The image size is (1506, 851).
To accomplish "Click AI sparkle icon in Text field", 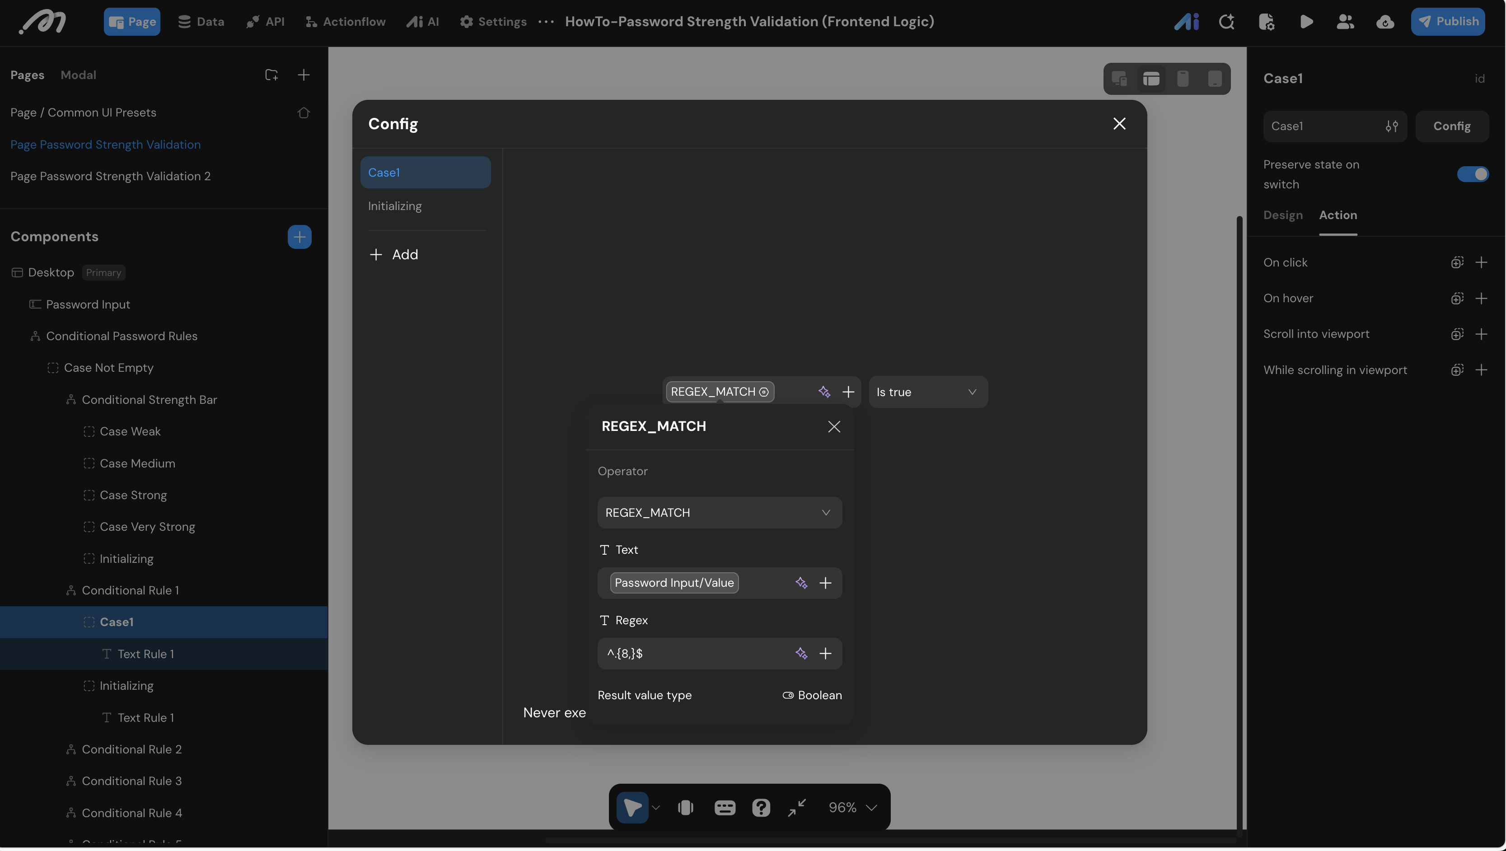I will point(801,583).
